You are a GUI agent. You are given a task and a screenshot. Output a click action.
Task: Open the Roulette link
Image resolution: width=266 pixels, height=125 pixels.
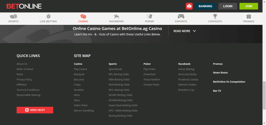pos(79,90)
